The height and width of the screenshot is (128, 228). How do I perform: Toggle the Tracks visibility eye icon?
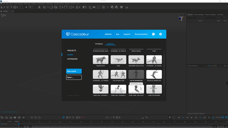coord(15,121)
